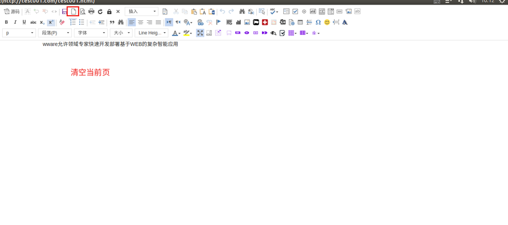The image size is (508, 225).
Task: Open the 段落(P) paragraph dropdown
Action: pyautogui.click(x=55, y=33)
